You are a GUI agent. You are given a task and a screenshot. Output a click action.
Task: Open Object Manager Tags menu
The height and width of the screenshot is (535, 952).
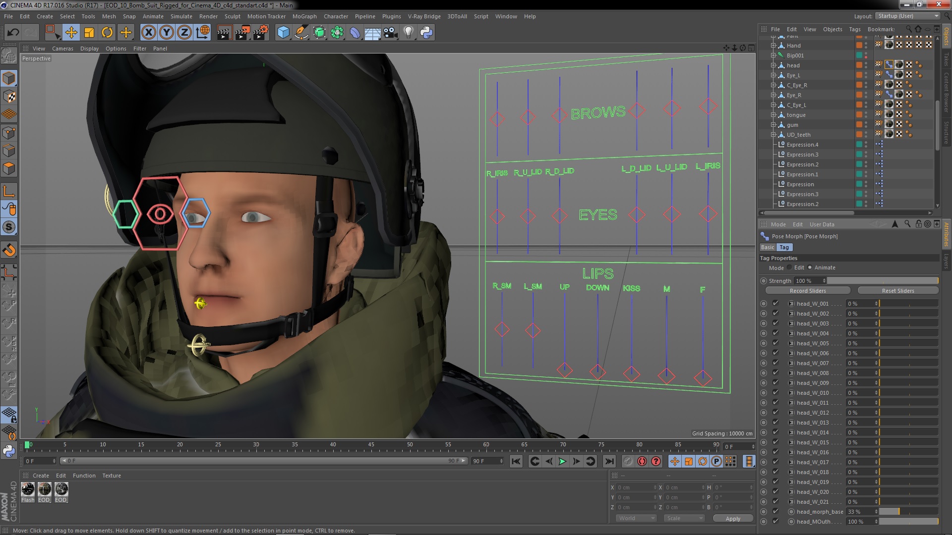[x=854, y=29]
